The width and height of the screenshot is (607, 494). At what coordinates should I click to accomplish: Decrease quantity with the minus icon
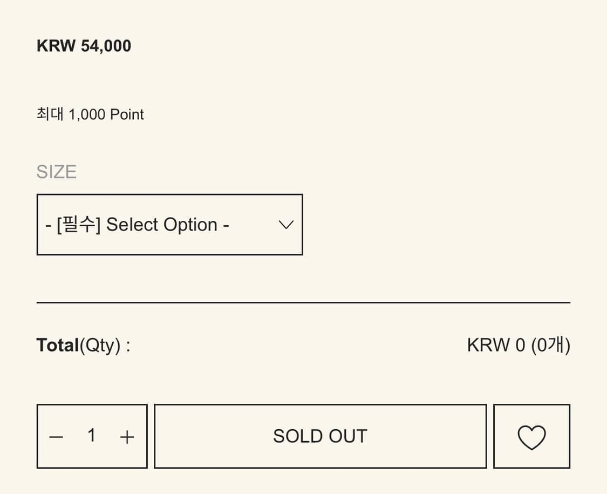tap(57, 437)
